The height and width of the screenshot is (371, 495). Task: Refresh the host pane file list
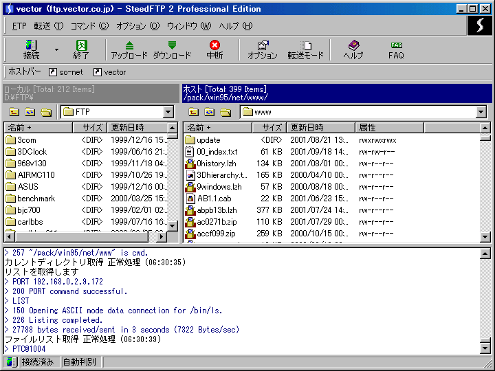pyautogui.click(x=210, y=112)
